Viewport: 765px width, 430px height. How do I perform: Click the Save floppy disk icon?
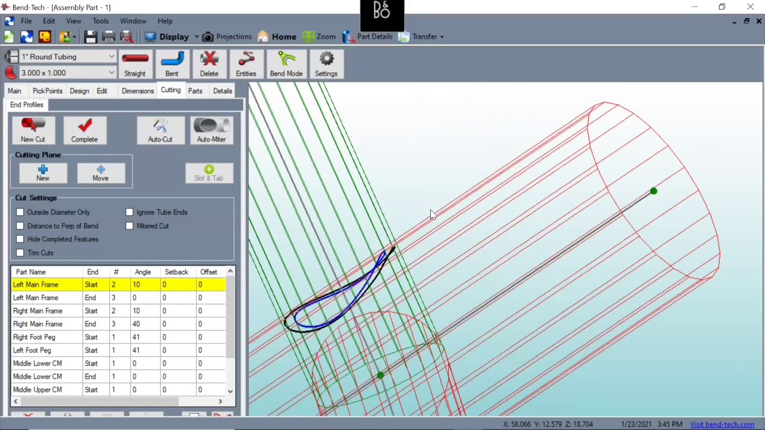point(90,36)
